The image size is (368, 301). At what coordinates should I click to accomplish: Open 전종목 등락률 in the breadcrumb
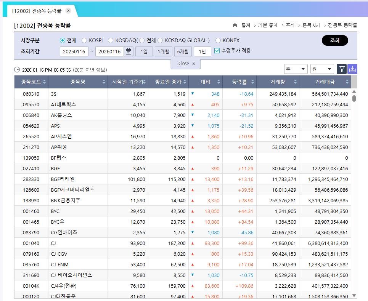[x=342, y=25]
